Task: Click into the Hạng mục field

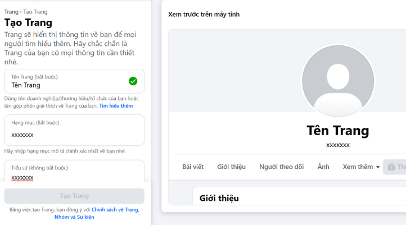Action: (73, 135)
